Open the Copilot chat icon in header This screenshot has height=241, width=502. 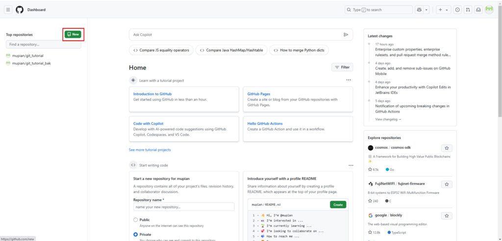pos(420,10)
